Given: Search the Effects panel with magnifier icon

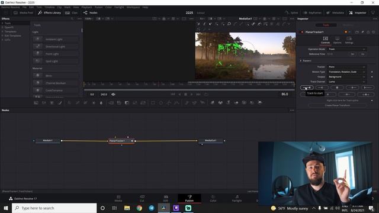Looking at the screenshot, I should click(72, 18).
